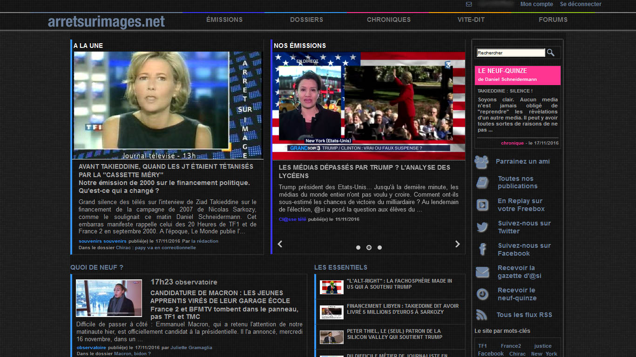This screenshot has width=636, height=357.
Task: Click the Cl@sse télé category link
Action: click(x=292, y=219)
